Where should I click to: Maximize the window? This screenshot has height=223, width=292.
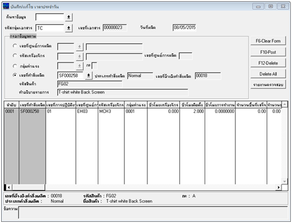(271, 6)
